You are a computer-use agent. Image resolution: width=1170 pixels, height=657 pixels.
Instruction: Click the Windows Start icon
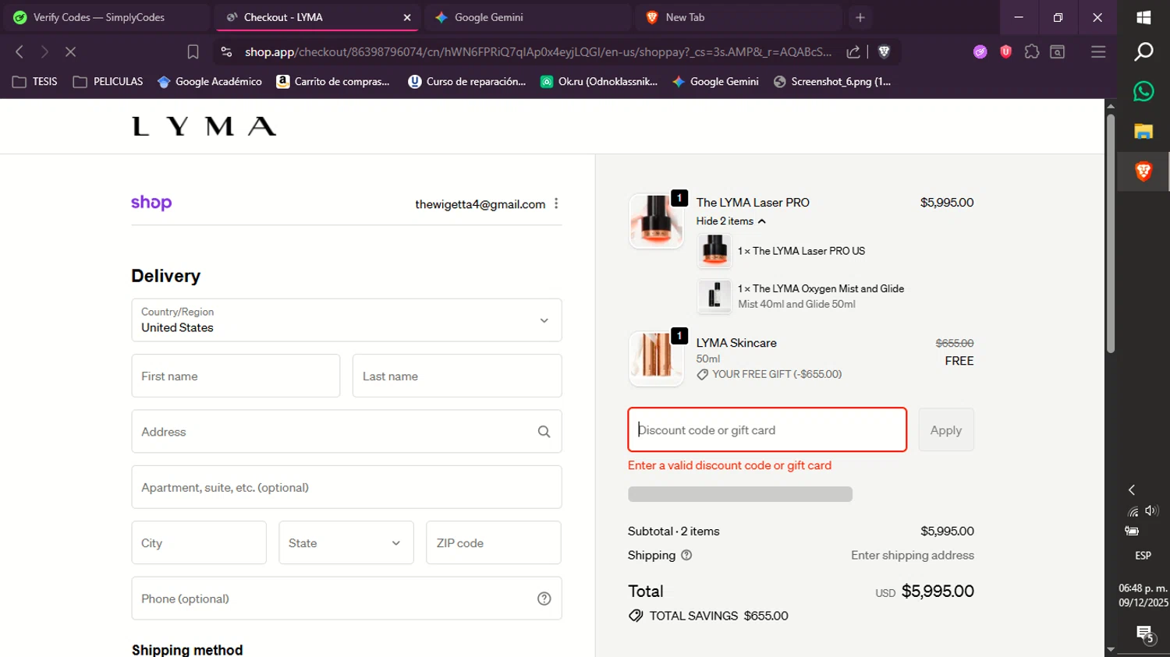(1143, 17)
